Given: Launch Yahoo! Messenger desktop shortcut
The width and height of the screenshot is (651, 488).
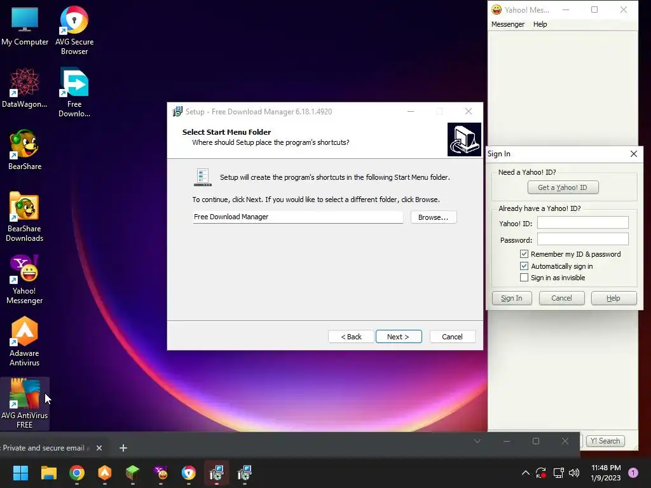Looking at the screenshot, I should [25, 280].
